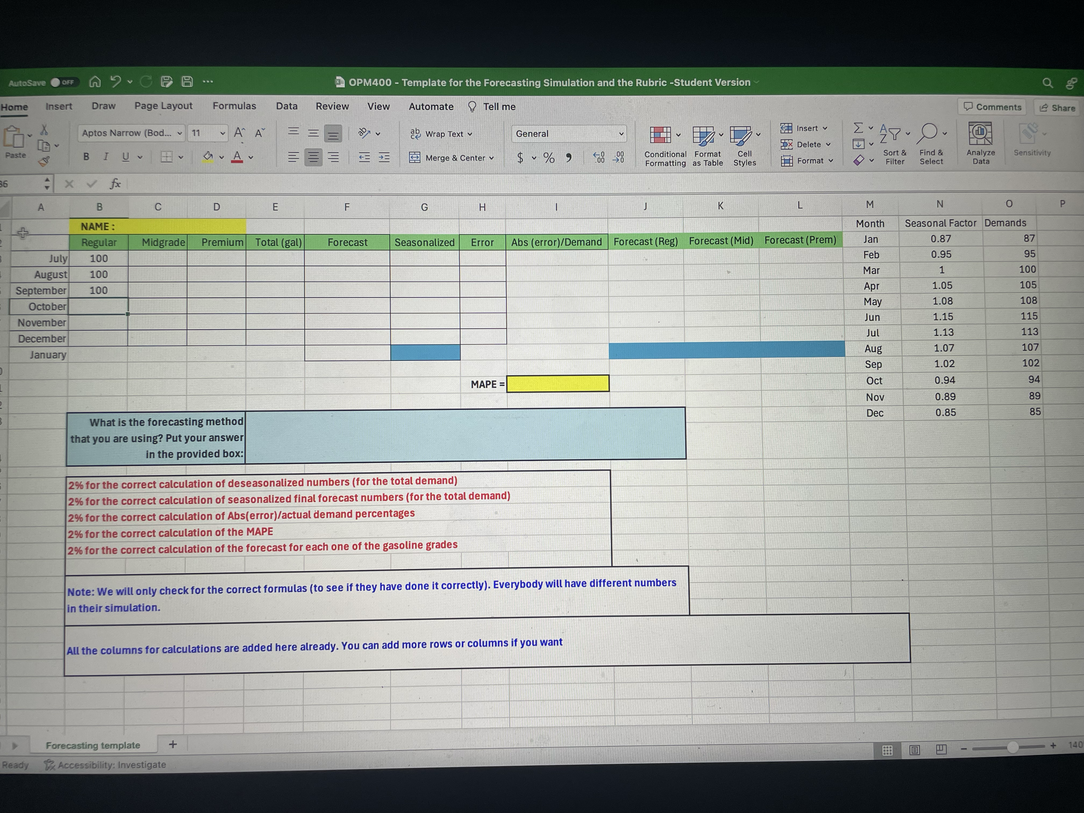
Task: Toggle bold formatting
Action: 86,157
